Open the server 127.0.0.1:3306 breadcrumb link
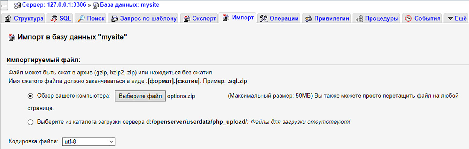This screenshot has height=149, width=469. tap(54, 5)
